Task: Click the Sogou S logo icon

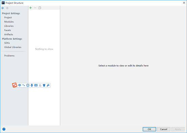Action: coord(15,85)
